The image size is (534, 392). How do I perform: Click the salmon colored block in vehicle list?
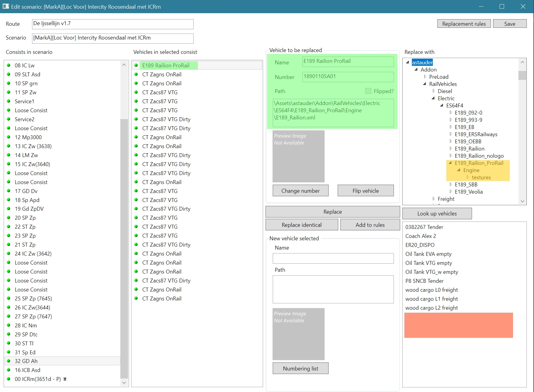tap(459, 325)
